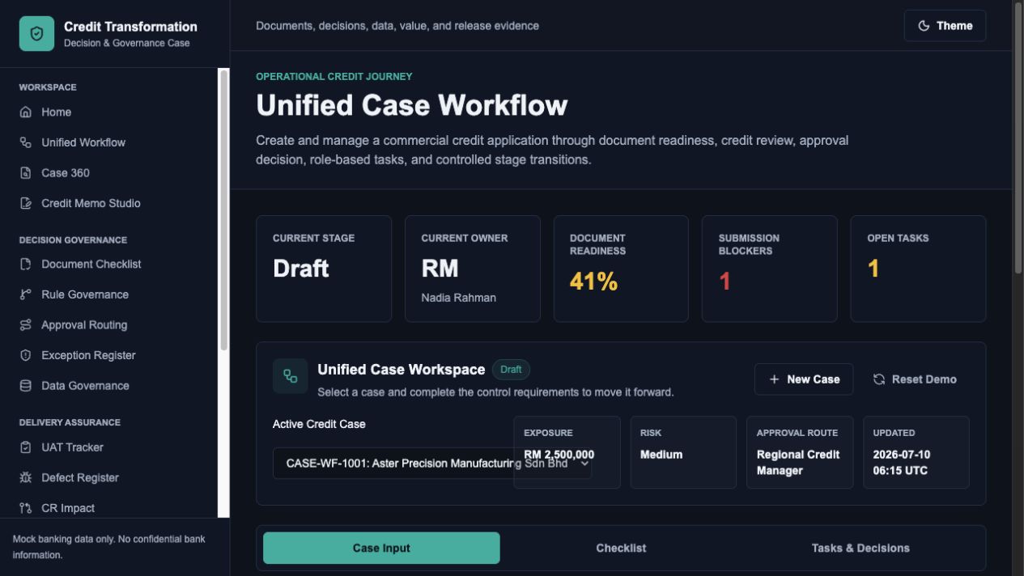
Task: Click the Unified Workflow sidebar icon
Action: pos(26,142)
